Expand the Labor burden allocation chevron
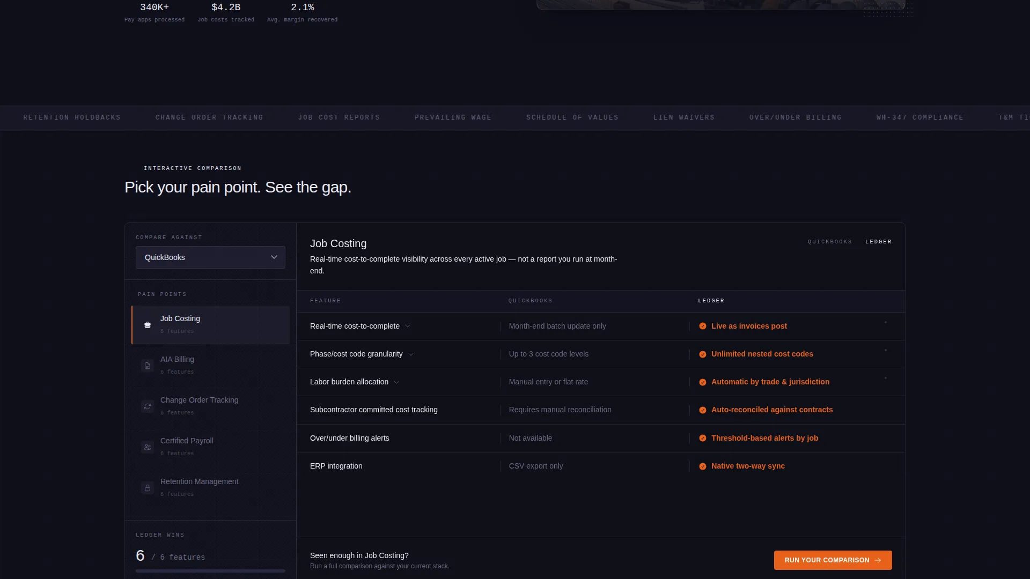The height and width of the screenshot is (579, 1030). pos(396,382)
